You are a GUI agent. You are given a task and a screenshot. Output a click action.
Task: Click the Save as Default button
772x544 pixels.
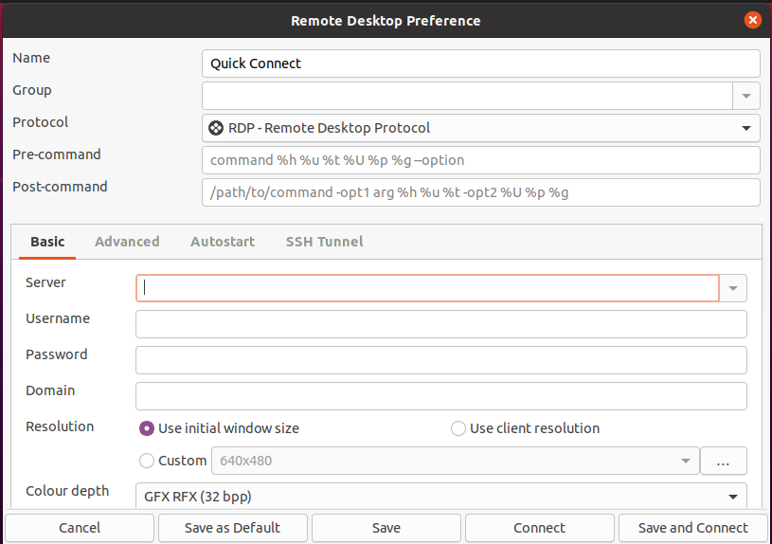232,528
